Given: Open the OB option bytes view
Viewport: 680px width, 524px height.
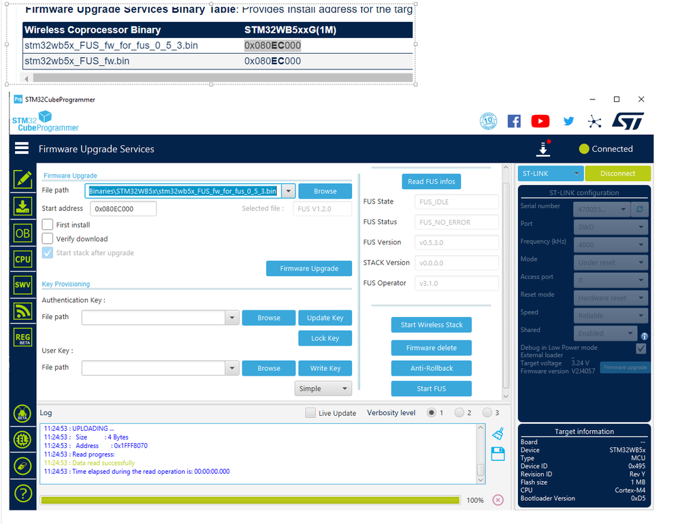Looking at the screenshot, I should pos(22,233).
